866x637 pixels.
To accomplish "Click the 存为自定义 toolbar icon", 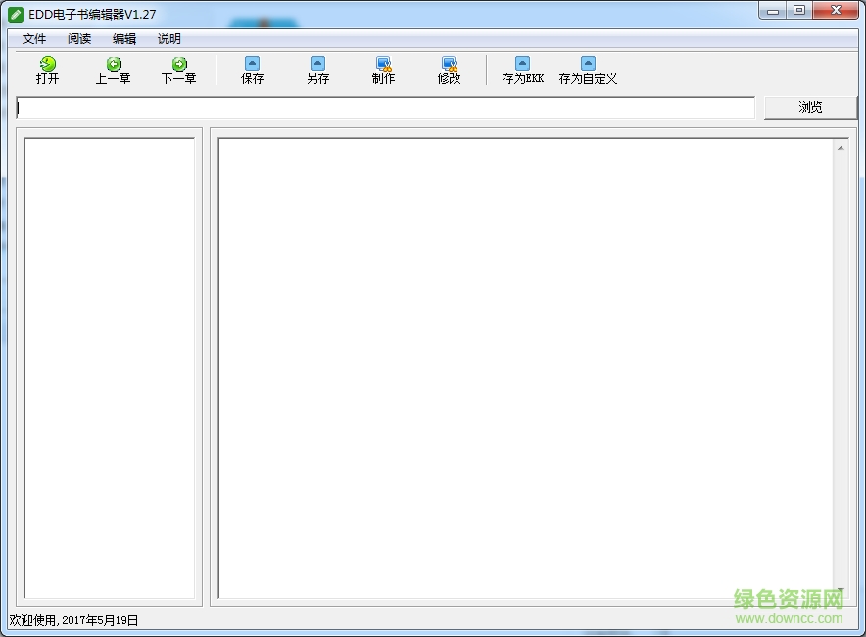I will [588, 71].
